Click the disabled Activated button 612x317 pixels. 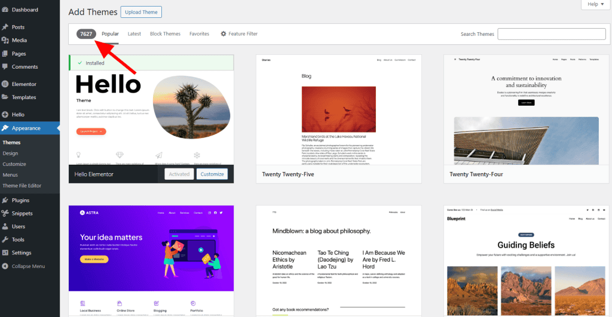pyautogui.click(x=179, y=174)
